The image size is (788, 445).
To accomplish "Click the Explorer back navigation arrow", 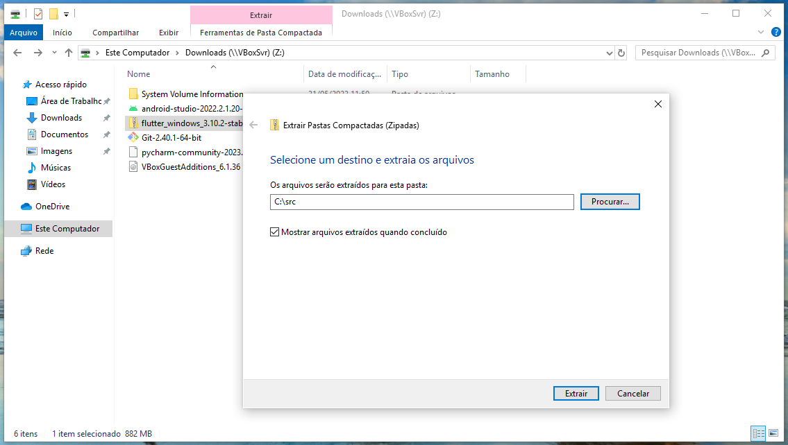I will point(17,53).
